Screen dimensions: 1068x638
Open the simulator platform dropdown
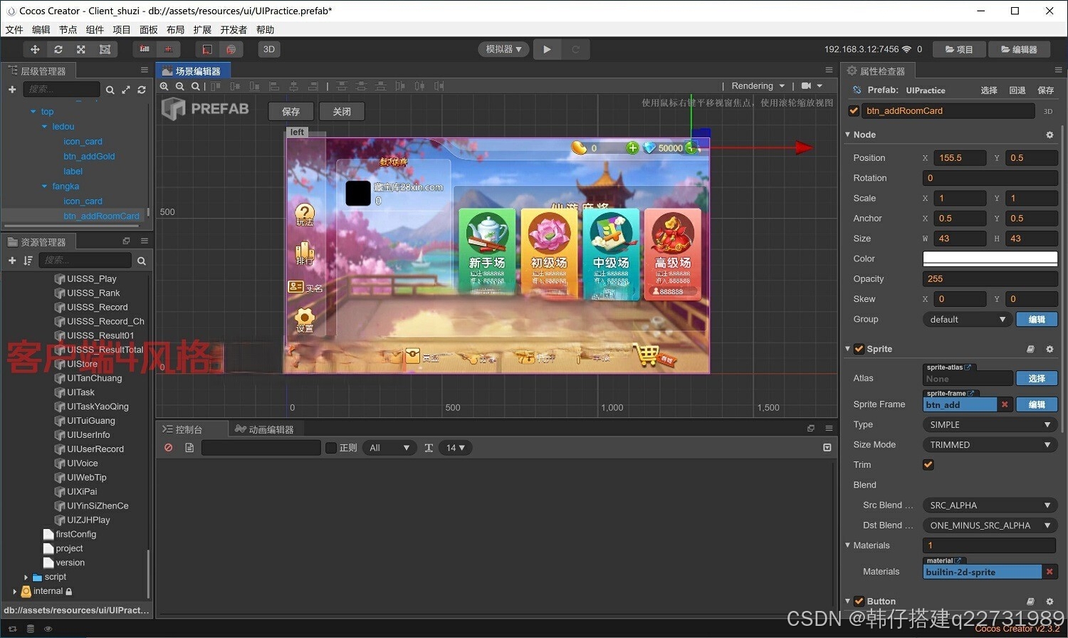point(503,49)
